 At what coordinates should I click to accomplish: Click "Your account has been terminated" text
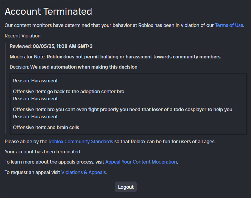(43, 152)
